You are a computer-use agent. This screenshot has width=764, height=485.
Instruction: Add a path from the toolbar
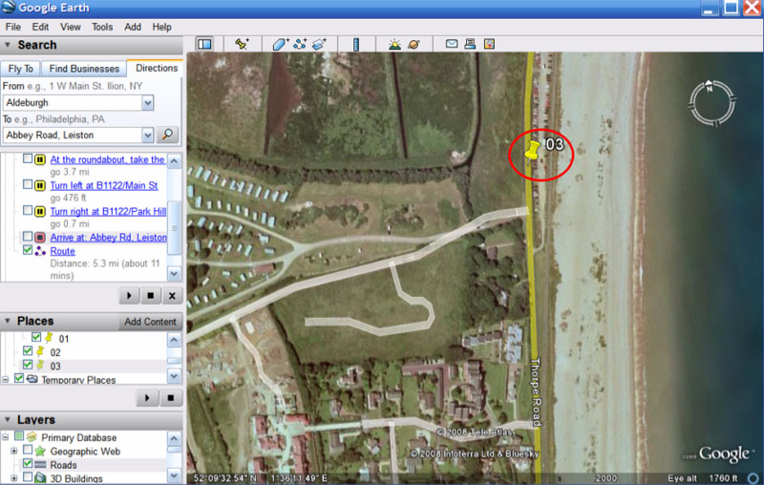(x=300, y=44)
